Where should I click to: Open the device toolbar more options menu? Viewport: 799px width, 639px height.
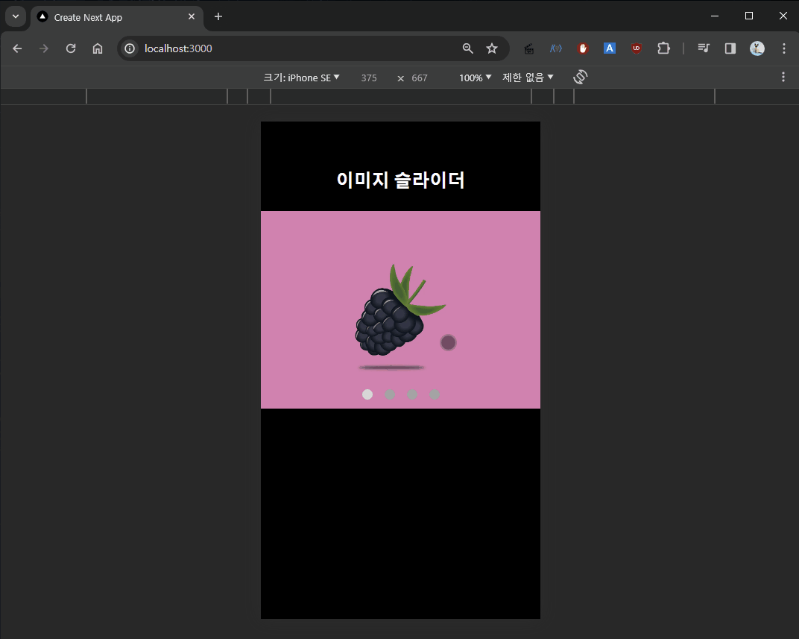783,77
